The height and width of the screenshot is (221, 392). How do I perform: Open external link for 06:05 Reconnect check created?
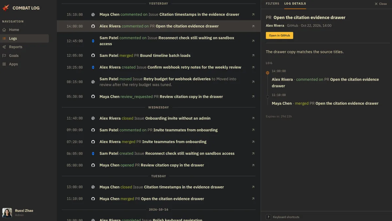[253, 154]
